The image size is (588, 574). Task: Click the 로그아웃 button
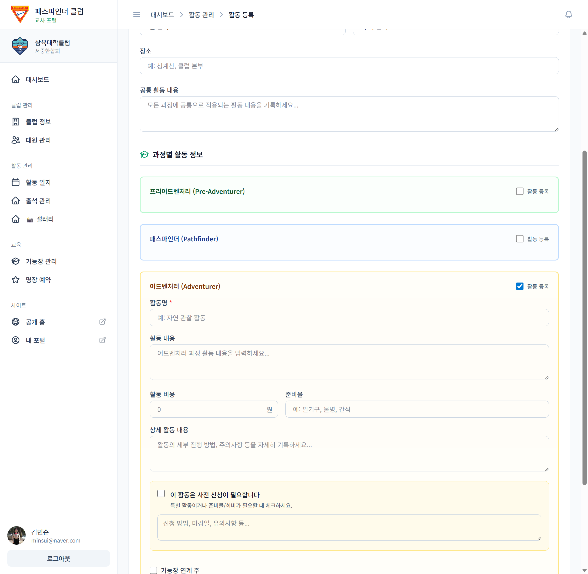[x=58, y=558]
